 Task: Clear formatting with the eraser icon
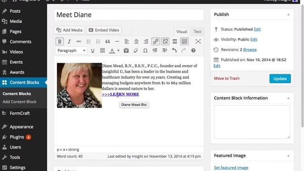point(136,51)
